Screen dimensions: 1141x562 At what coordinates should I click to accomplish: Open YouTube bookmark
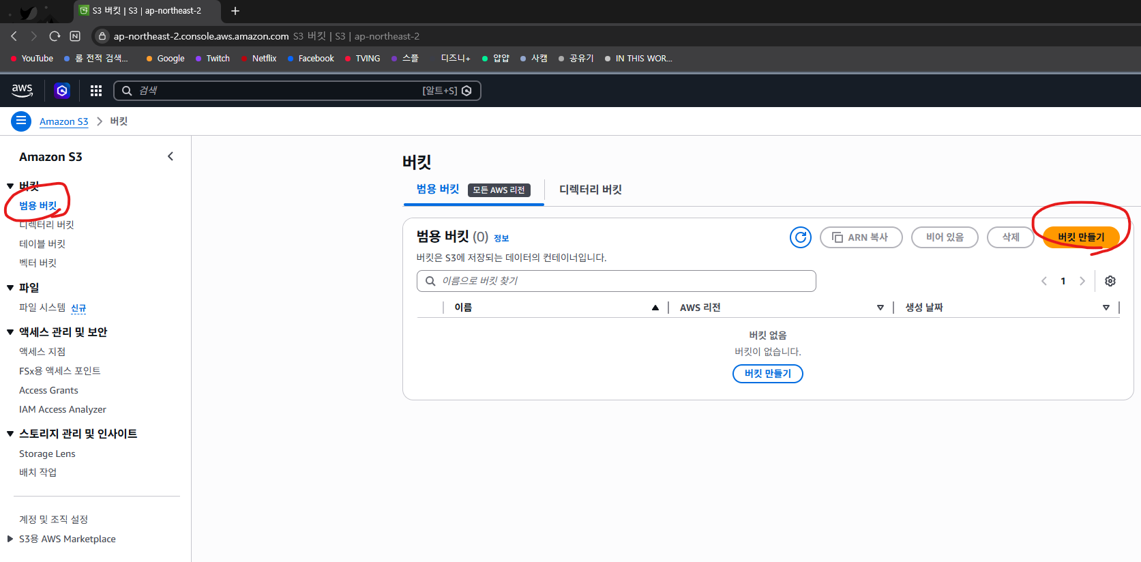(32, 59)
